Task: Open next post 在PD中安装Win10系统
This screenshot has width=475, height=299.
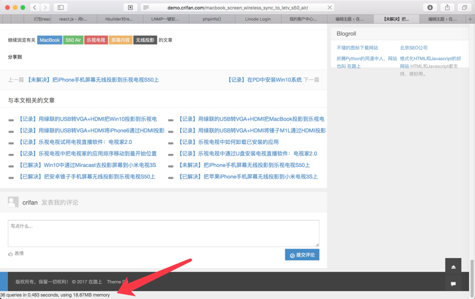Action: (264, 80)
